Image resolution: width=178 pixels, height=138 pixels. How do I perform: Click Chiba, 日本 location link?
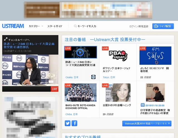[72, 114]
